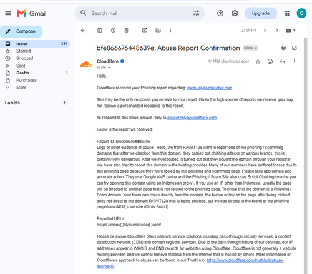The height and width of the screenshot is (274, 312).
Task: Create a new label plus icon
Action: point(64,103)
